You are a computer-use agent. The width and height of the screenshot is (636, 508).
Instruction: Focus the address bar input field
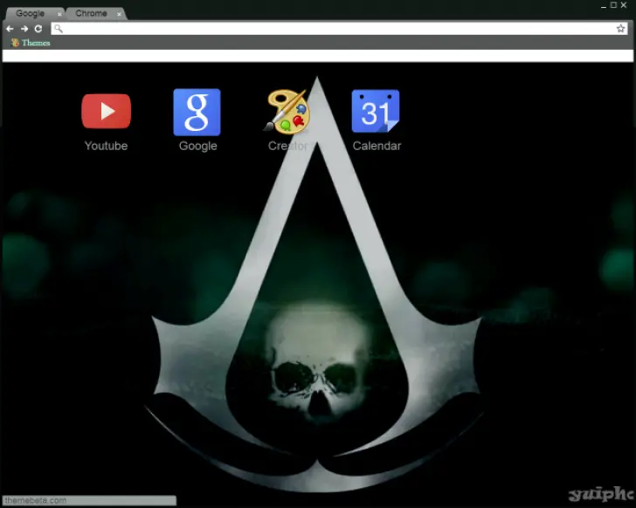[x=332, y=29]
